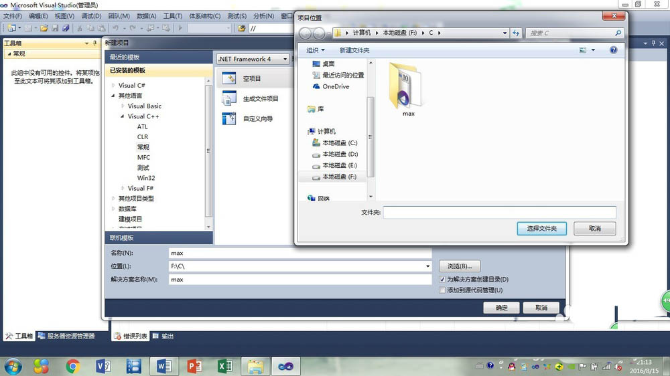
Task: Click the Folder name input field
Action: [500, 212]
